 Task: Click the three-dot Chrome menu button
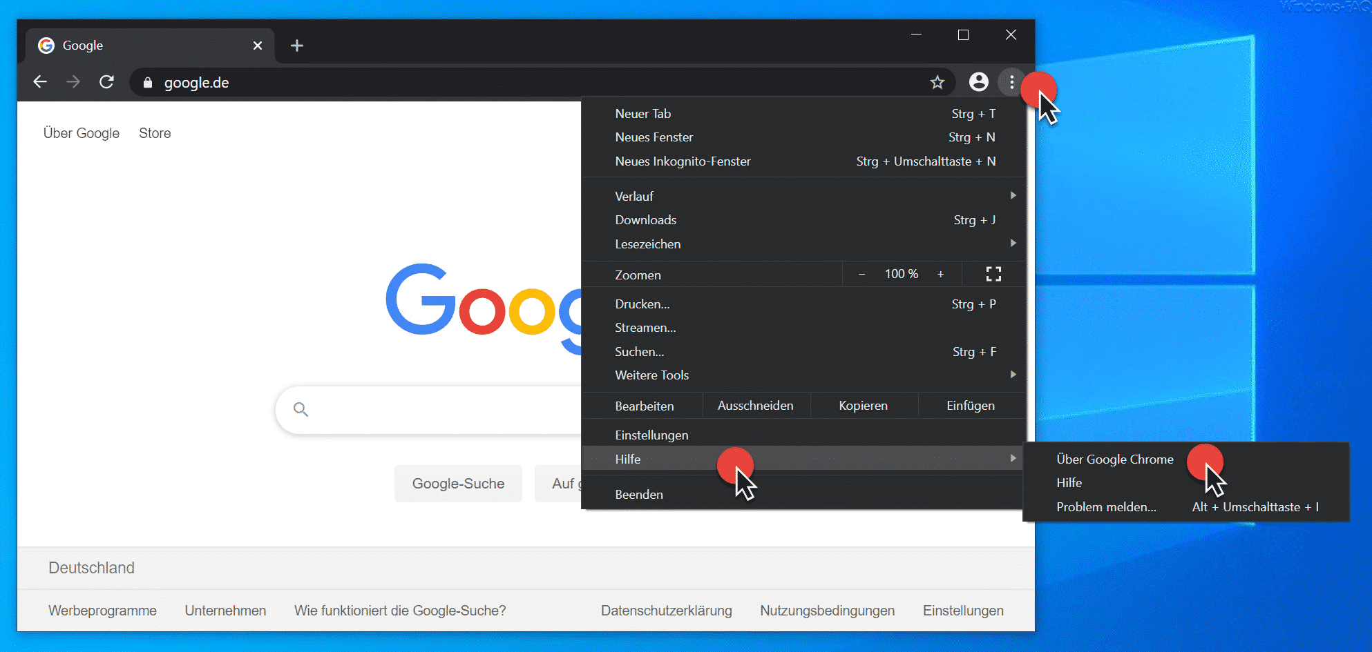coord(1012,83)
